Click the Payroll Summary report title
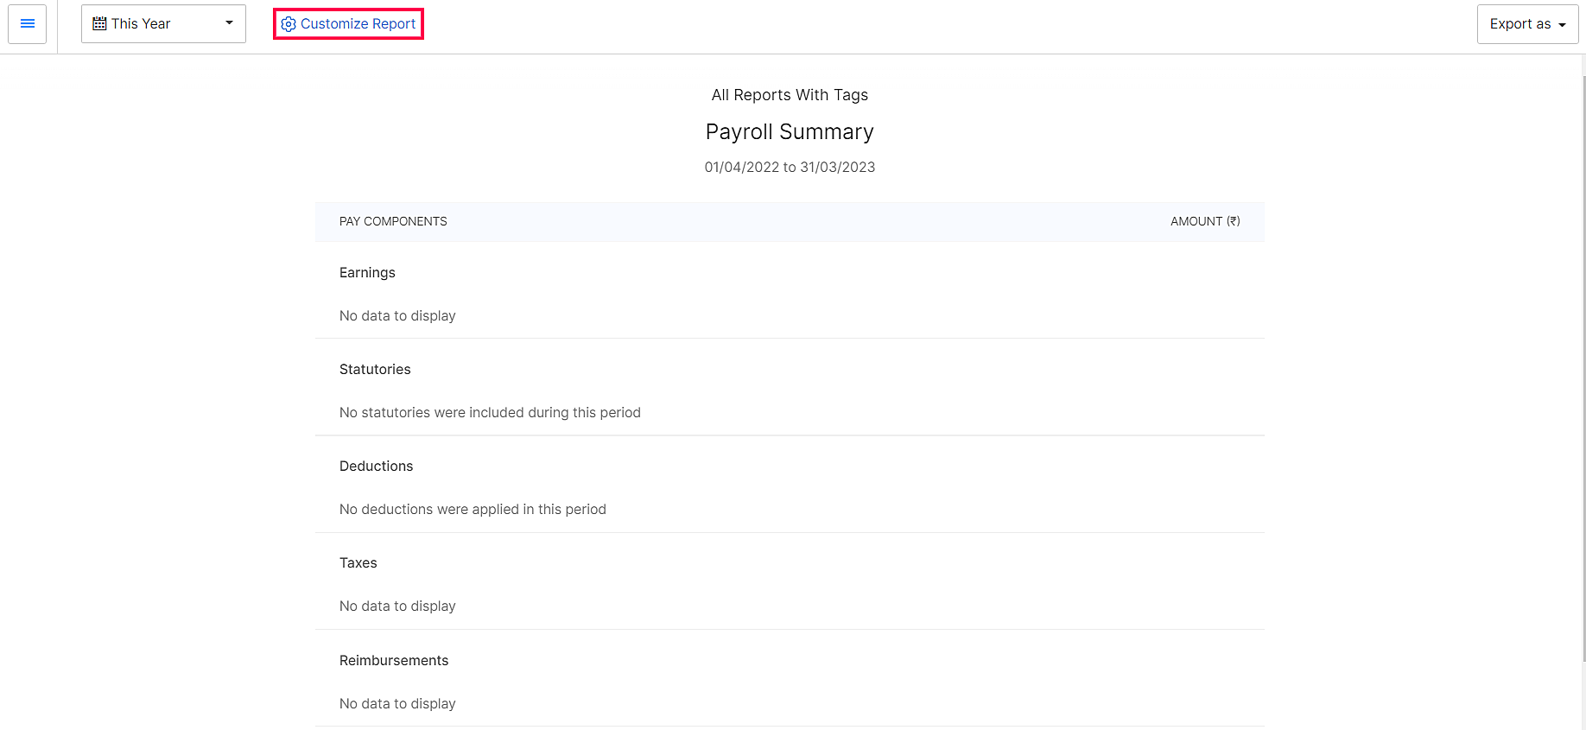1586x730 pixels. 790,132
